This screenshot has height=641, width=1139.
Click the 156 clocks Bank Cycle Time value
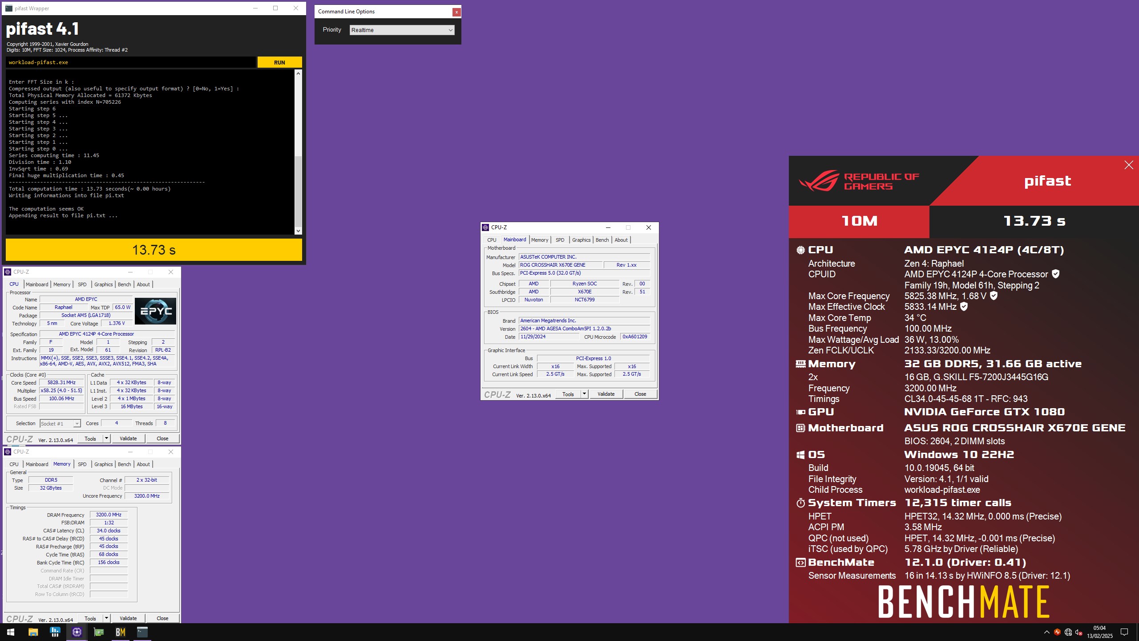click(109, 562)
